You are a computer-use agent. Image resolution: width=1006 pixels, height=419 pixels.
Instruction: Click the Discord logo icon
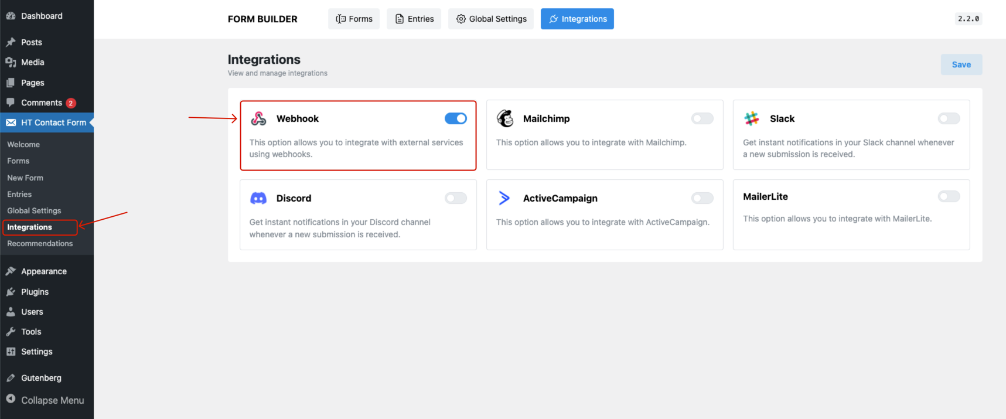pyautogui.click(x=258, y=198)
